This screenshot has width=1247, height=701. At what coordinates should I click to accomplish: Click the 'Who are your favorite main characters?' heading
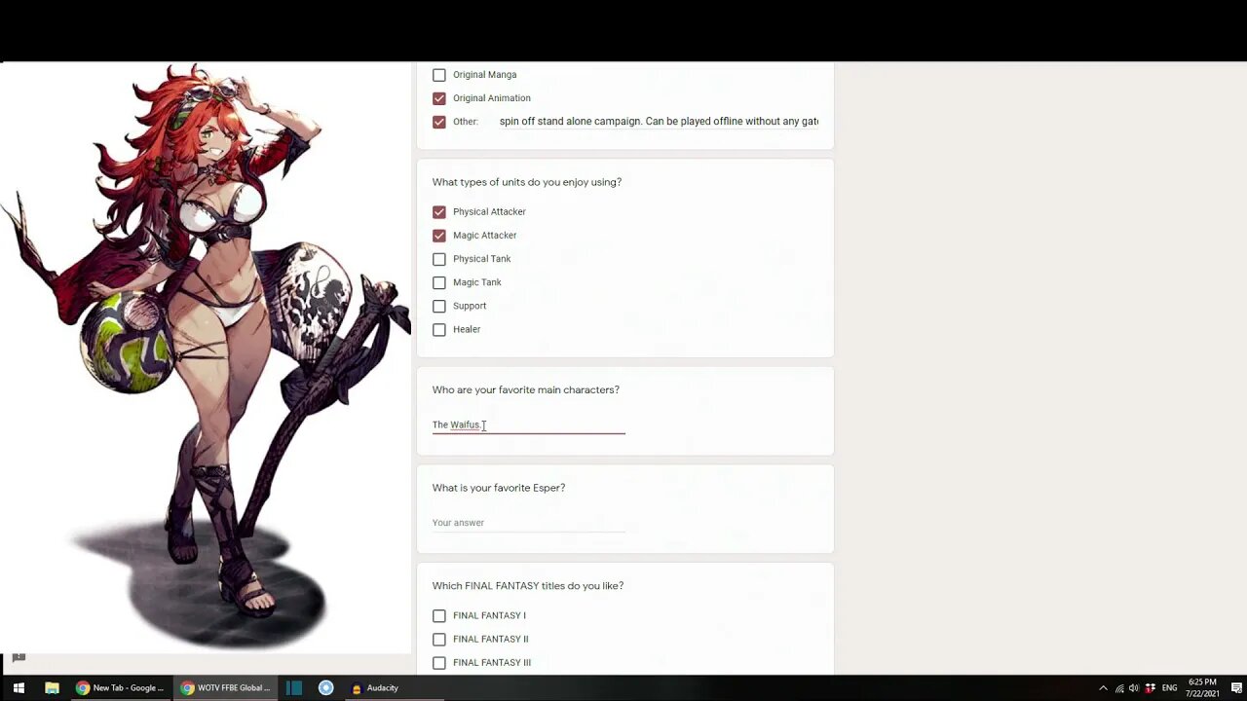click(526, 389)
